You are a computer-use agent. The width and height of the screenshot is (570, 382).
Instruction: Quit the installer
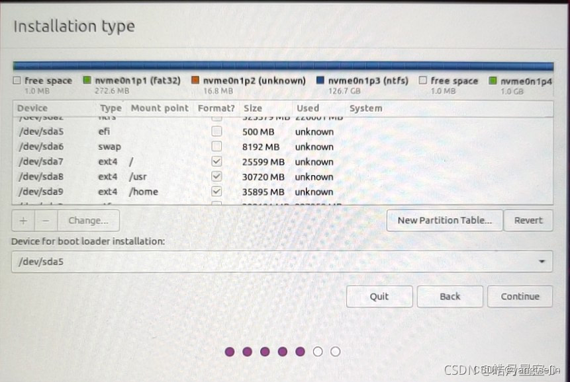point(379,296)
